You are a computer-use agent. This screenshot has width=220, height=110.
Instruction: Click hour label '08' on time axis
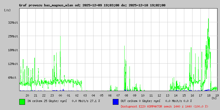tap(127, 95)
